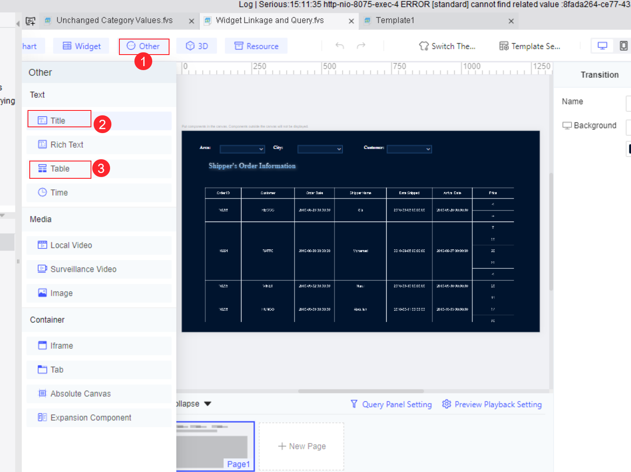Close the Unchanged Category Values.fvs tab
The image size is (631, 472).
point(191,21)
